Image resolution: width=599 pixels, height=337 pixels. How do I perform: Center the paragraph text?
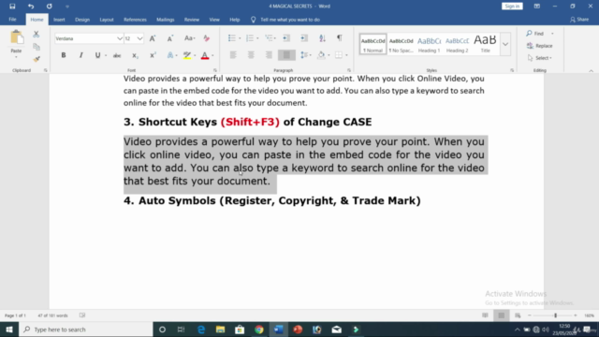coord(251,55)
